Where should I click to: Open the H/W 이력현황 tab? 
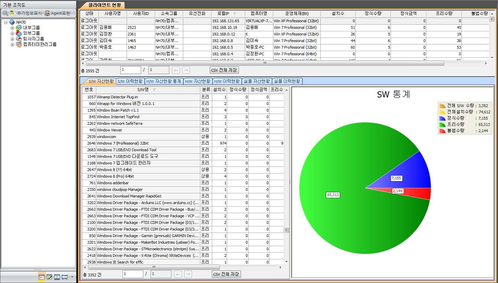point(227,81)
